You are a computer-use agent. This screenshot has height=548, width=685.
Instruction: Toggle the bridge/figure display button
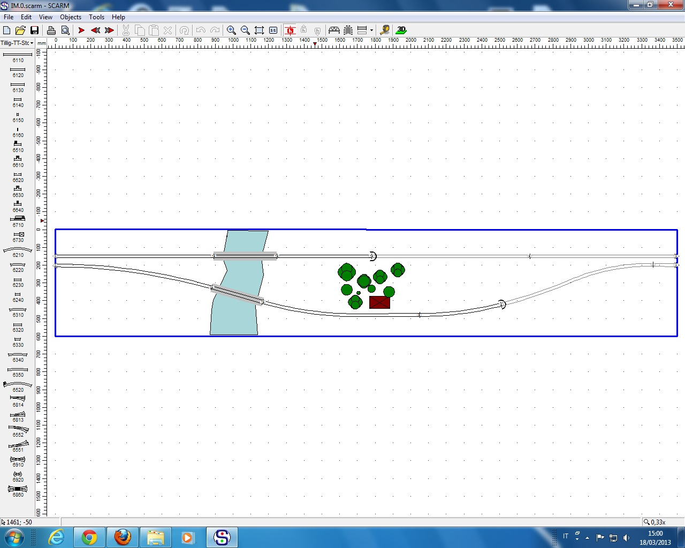tap(334, 31)
